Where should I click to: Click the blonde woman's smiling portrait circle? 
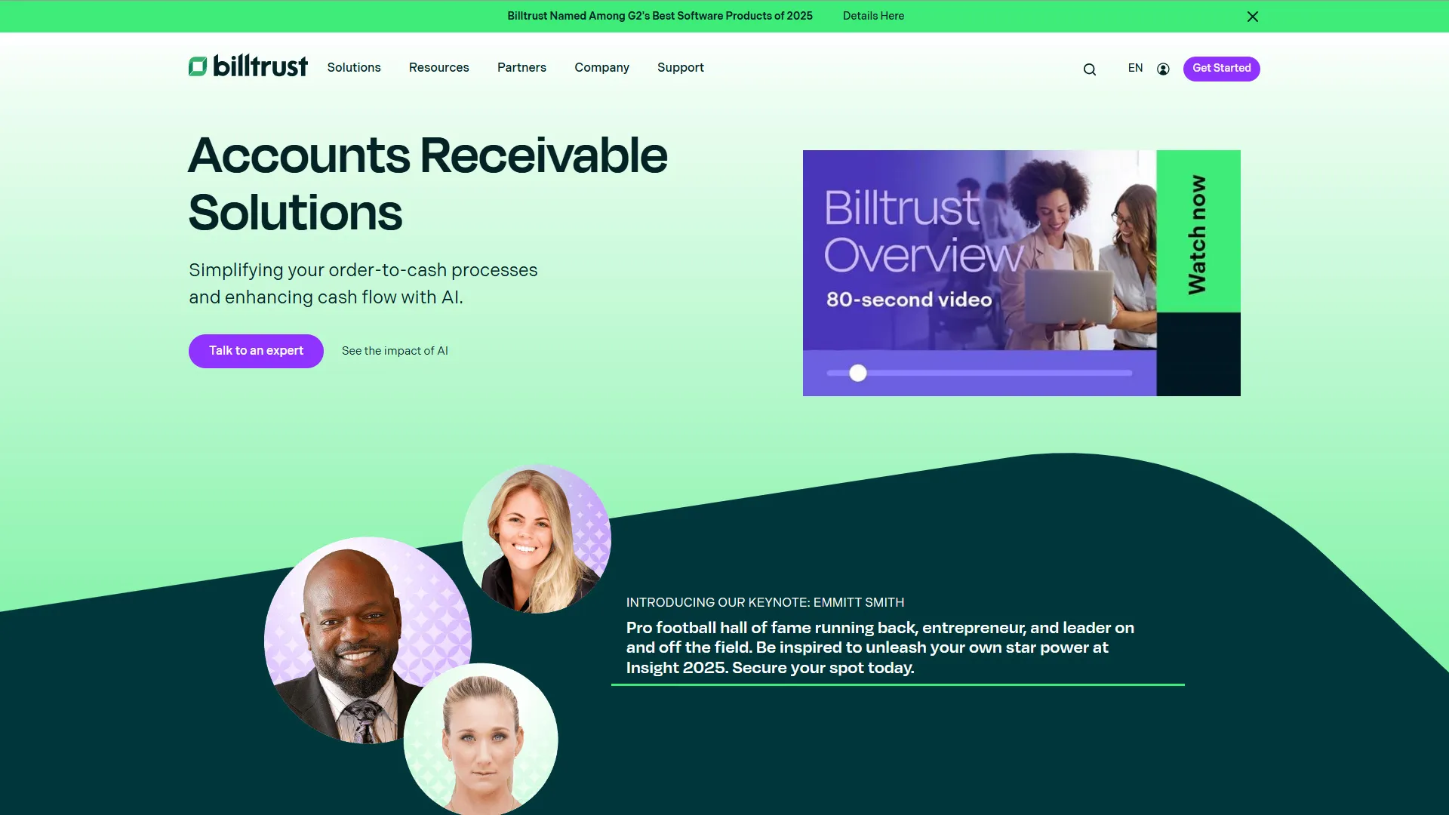point(537,539)
